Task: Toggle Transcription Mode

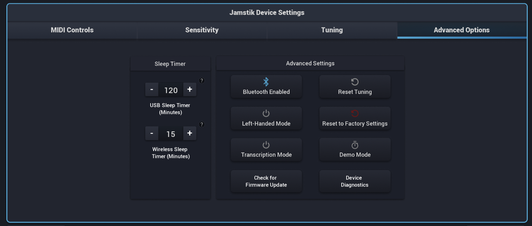Action: click(x=266, y=150)
